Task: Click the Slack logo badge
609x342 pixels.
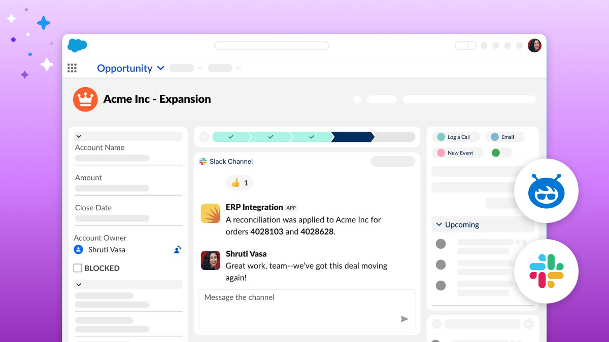Action: coord(546,271)
